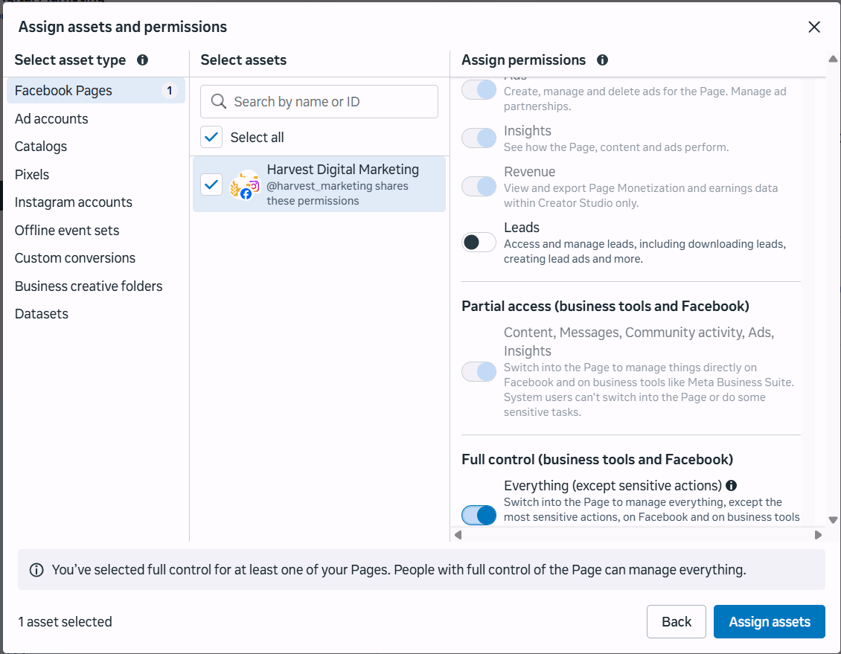Click the '@harvest_marketing shares these permissions' text
This screenshot has height=654, width=841.
click(x=337, y=193)
